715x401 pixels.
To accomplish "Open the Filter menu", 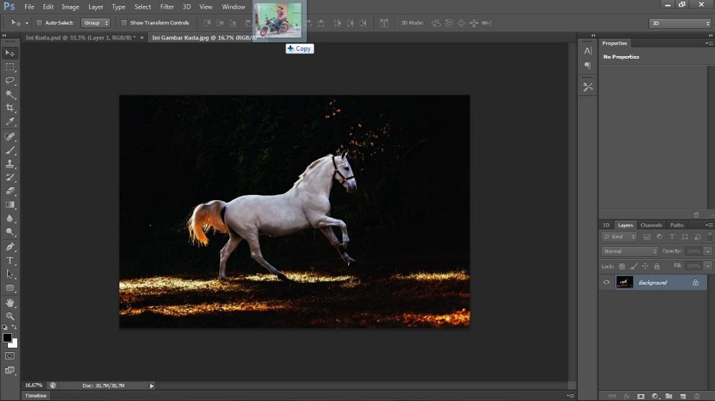I will pyautogui.click(x=167, y=7).
